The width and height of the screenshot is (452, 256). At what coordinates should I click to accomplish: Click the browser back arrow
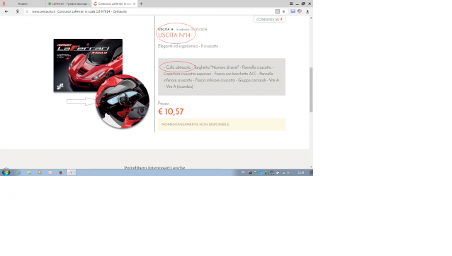6,11
